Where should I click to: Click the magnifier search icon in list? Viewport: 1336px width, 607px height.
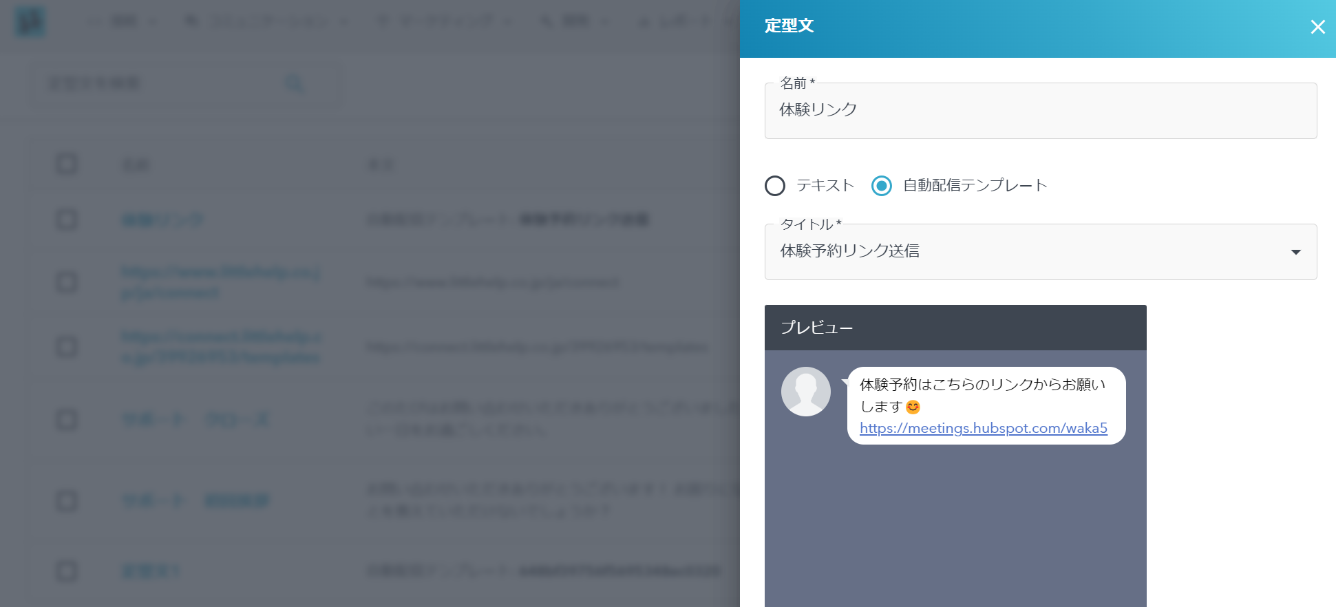point(294,84)
